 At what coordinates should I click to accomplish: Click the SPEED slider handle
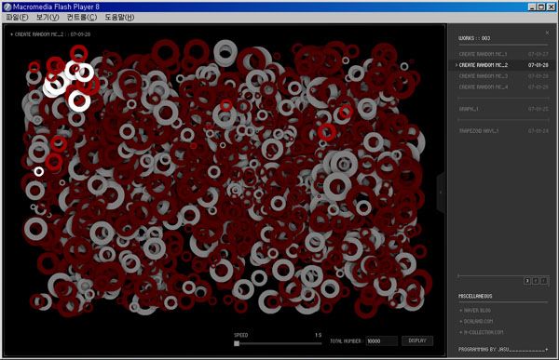(237, 343)
